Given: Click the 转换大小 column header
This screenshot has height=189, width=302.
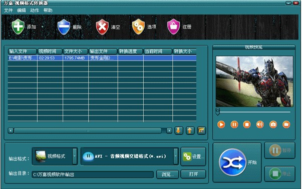Looking at the screenshot, I should point(184,51).
